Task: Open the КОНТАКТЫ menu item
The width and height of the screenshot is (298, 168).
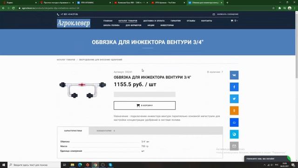Action: 207,21
